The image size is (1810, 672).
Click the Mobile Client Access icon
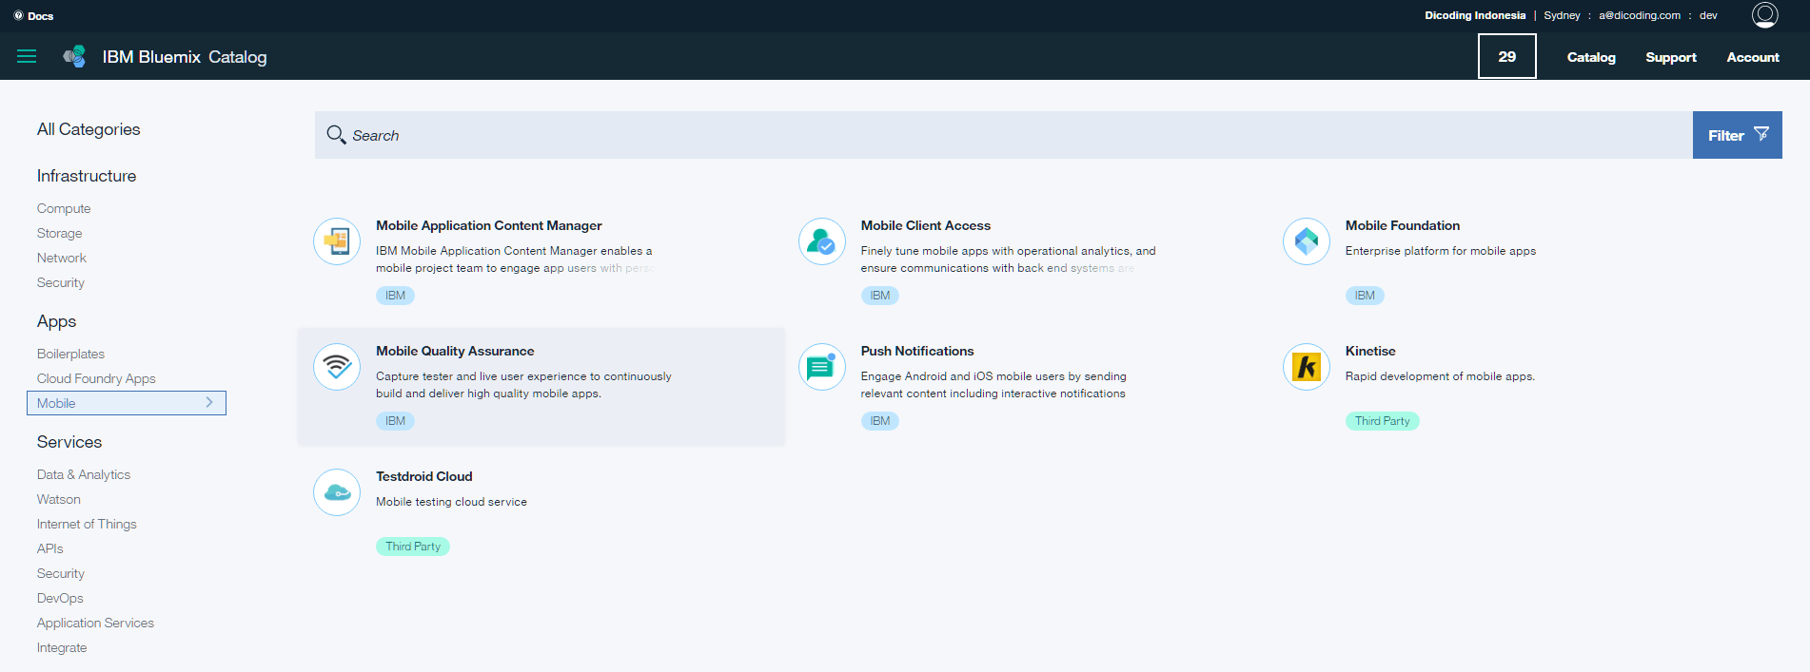822,241
